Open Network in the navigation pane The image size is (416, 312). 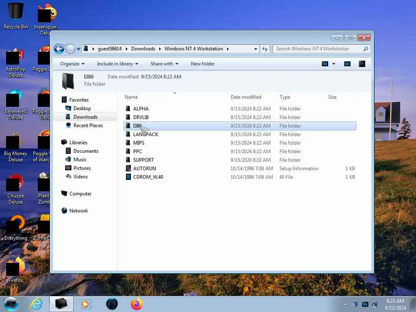pyautogui.click(x=78, y=211)
